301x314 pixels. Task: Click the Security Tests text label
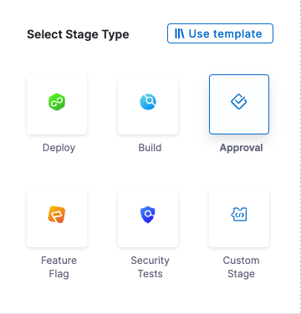tap(150, 267)
